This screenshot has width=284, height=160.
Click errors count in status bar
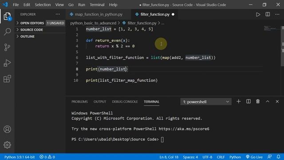43,157
